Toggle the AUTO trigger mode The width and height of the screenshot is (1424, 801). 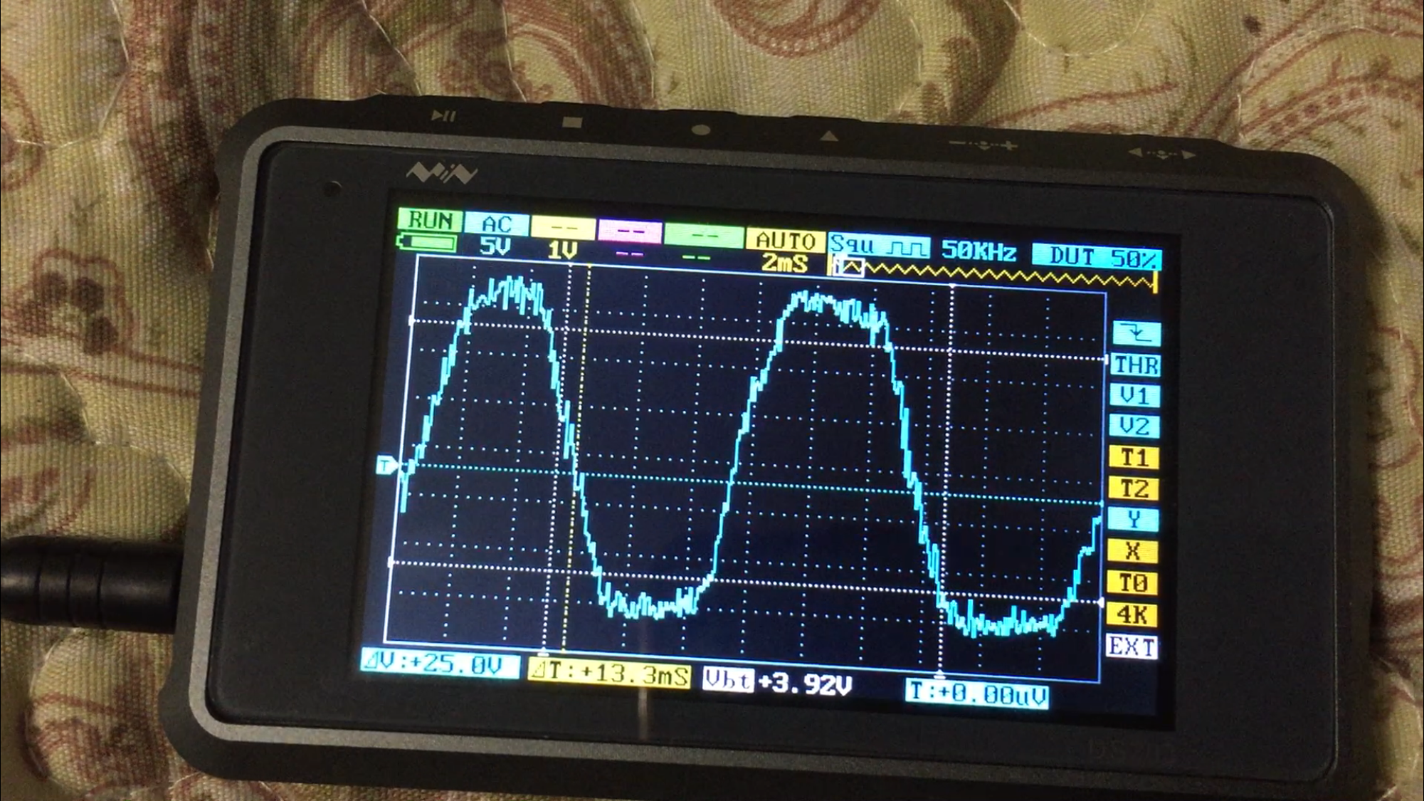786,240
